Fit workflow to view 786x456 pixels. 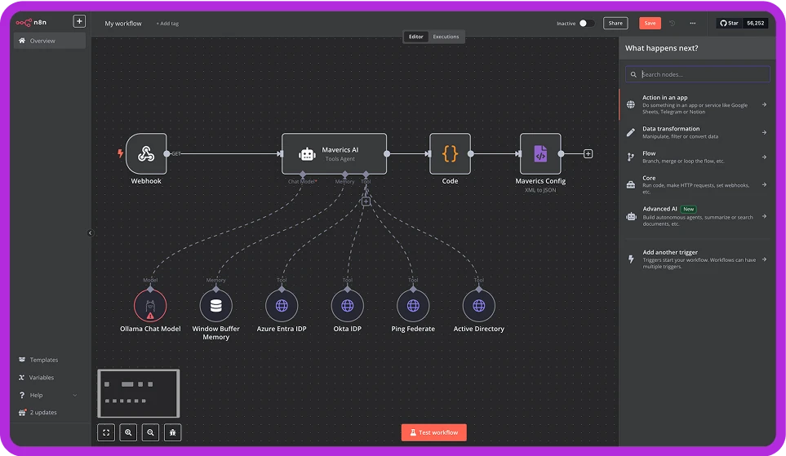pos(106,432)
